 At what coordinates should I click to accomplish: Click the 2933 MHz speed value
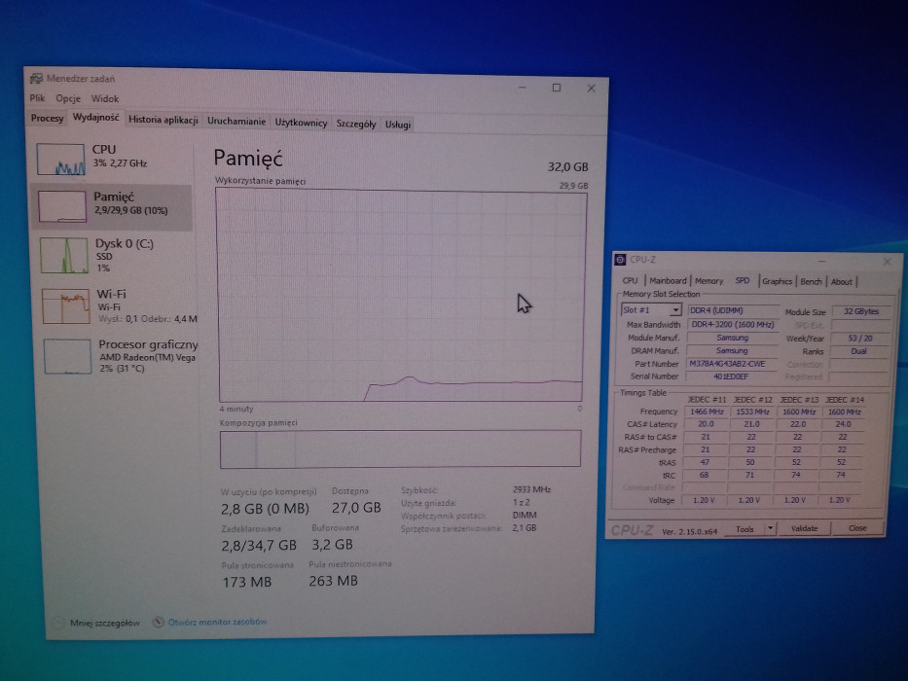pyautogui.click(x=531, y=489)
